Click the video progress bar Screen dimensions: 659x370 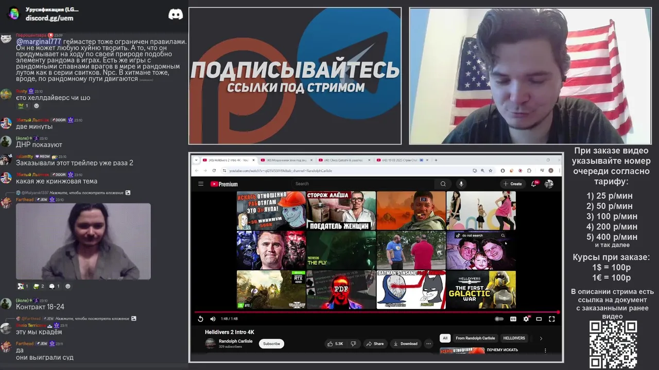pyautogui.click(x=376, y=312)
